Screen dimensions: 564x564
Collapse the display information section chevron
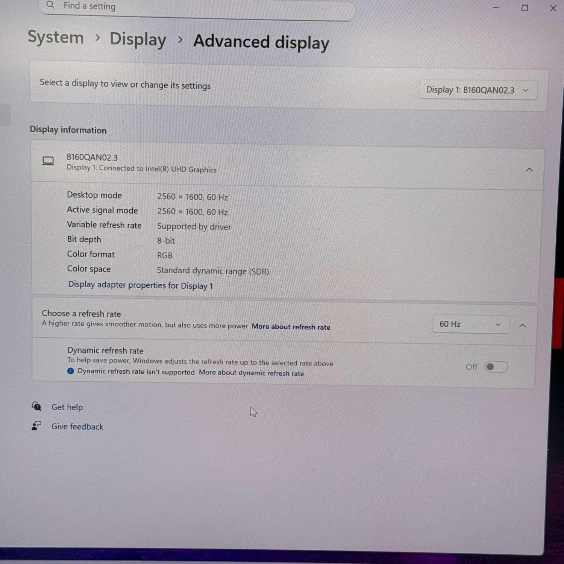click(529, 170)
